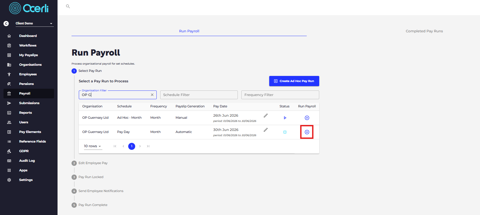Open the Dashboard home icon
Screen dimensions: 480x215
[9, 36]
